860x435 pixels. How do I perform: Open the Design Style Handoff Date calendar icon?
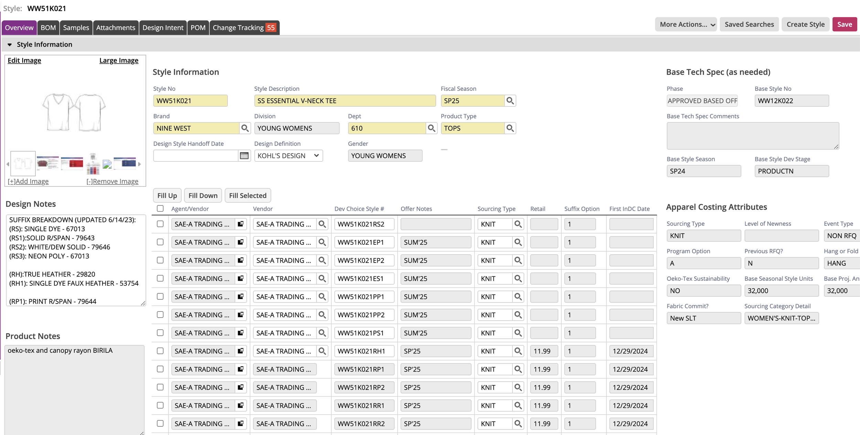pos(244,156)
